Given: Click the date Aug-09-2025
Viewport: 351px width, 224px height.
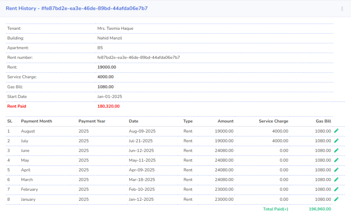Looking at the screenshot, I should click(x=142, y=131).
